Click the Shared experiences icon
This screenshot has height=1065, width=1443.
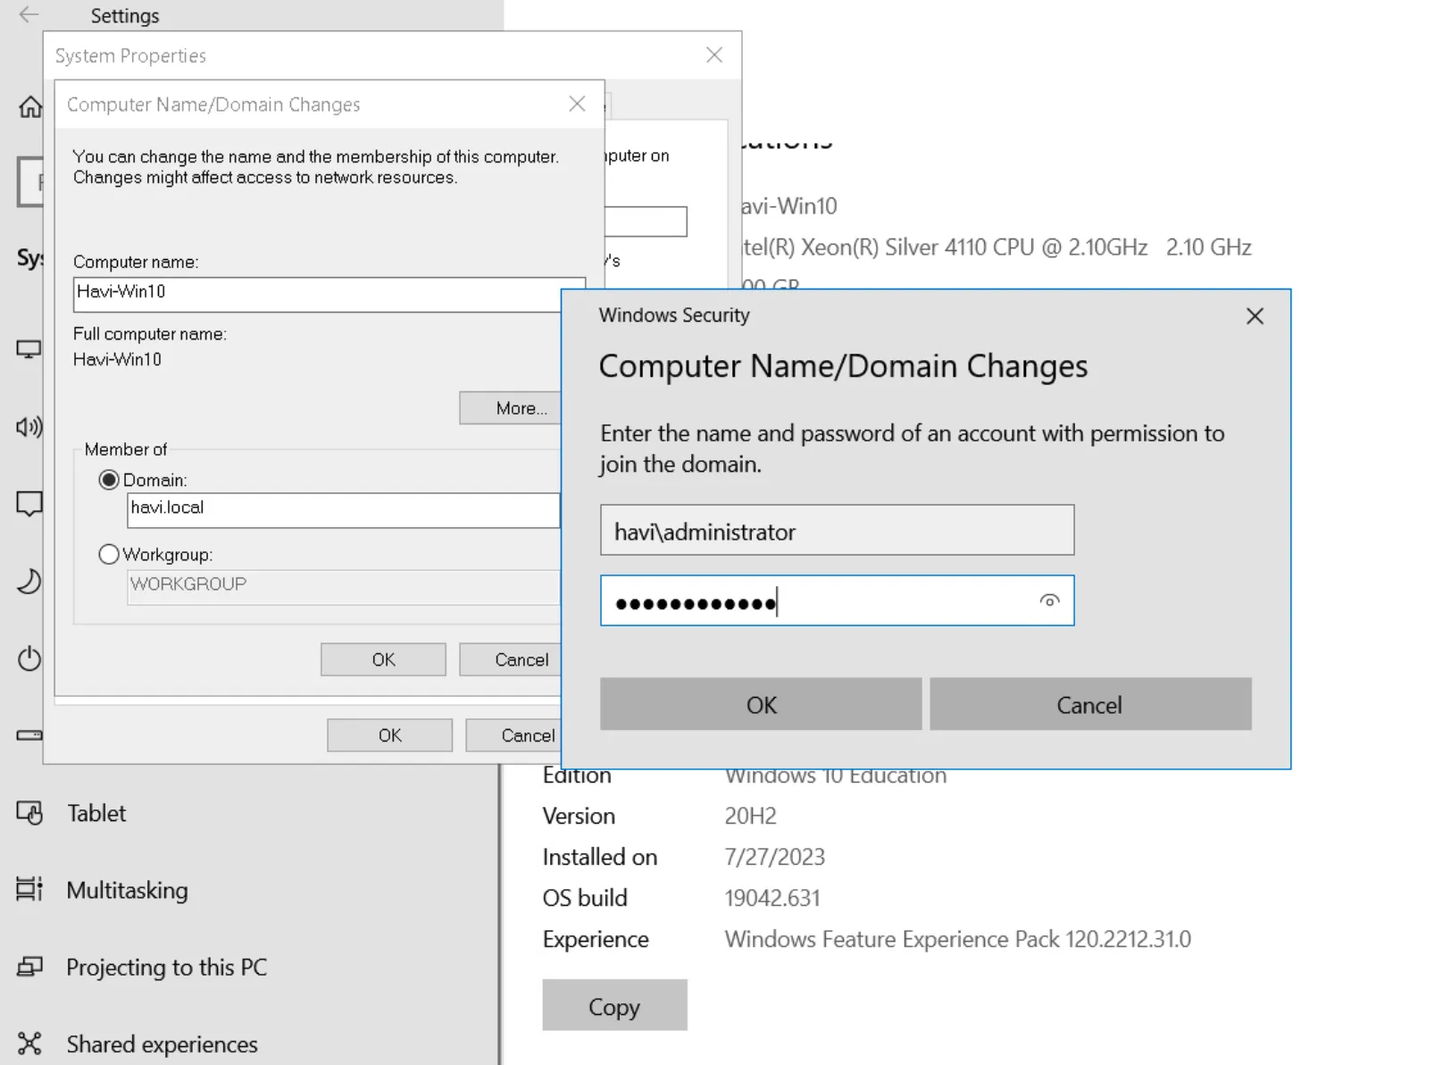pos(29,1044)
